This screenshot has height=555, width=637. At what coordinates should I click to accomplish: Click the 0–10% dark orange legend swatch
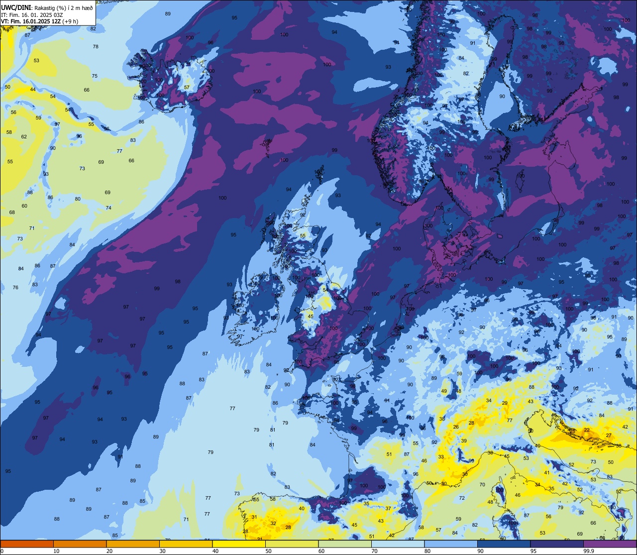(x=27, y=544)
